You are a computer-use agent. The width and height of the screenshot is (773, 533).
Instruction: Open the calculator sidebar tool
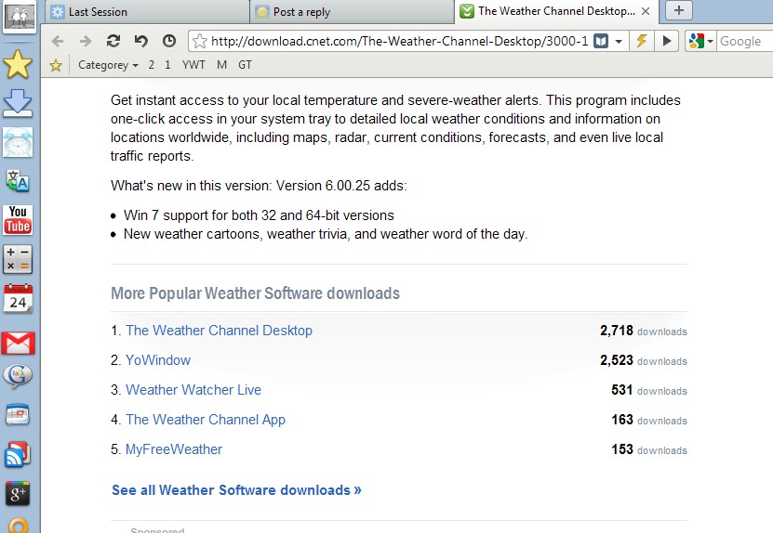coord(18,259)
